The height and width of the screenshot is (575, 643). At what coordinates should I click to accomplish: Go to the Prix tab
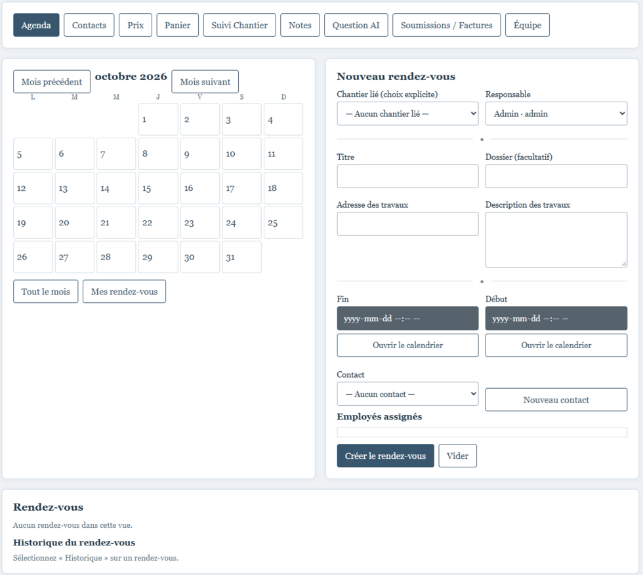(x=135, y=25)
